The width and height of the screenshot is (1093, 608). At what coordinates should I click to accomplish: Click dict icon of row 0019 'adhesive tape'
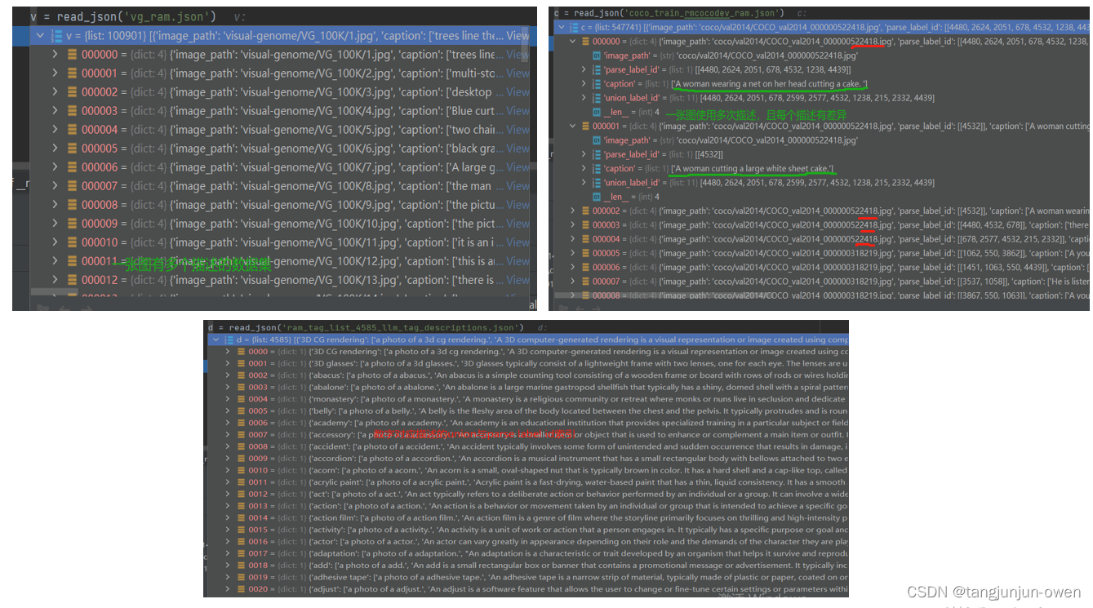(x=240, y=577)
